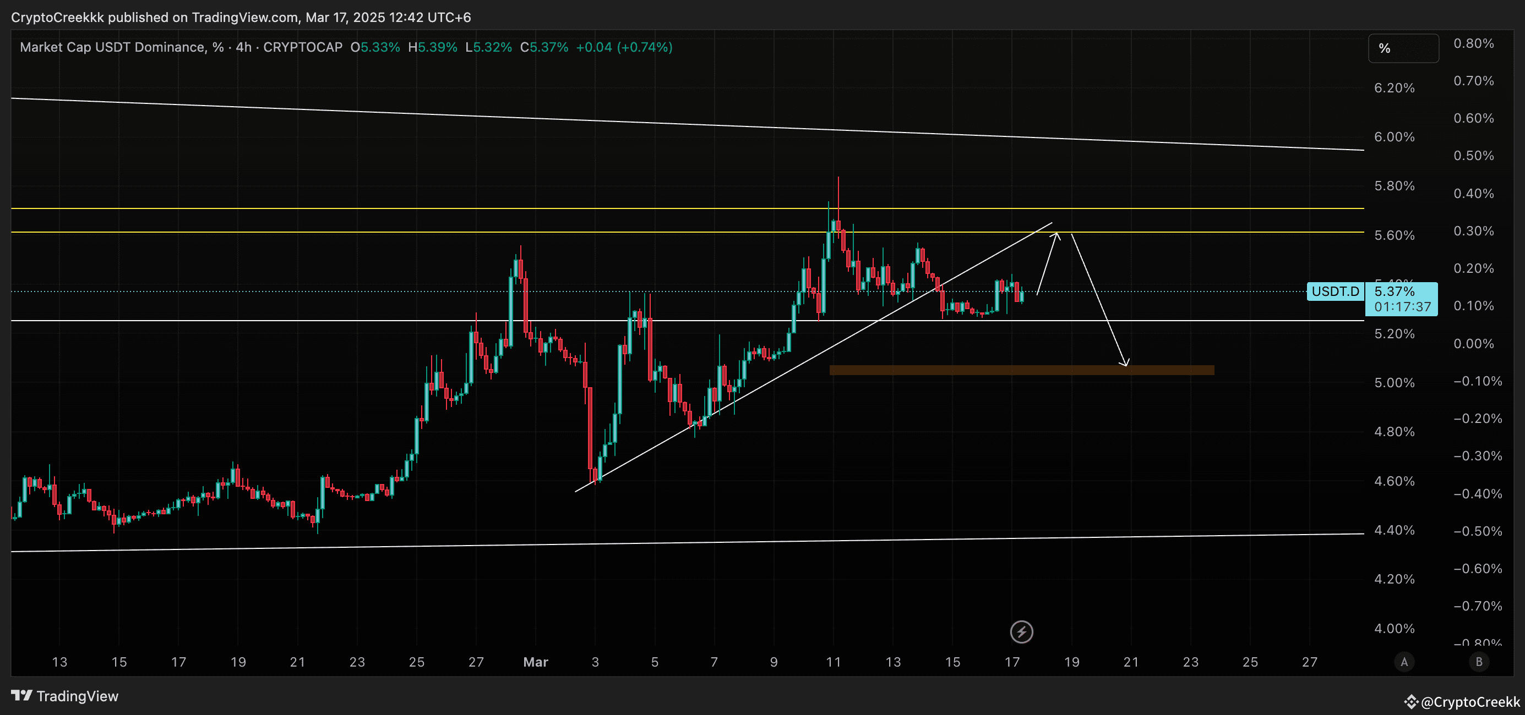Click the Mar label on the time axis
Screen dimensions: 1525x715
click(x=536, y=662)
